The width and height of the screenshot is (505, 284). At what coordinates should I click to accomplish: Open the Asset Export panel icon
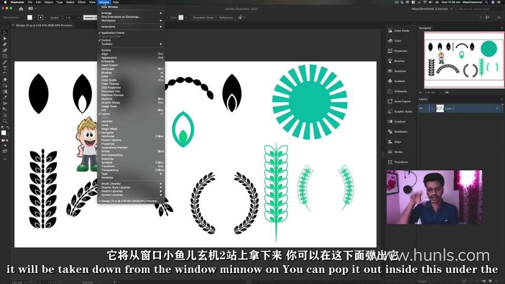pos(390,102)
